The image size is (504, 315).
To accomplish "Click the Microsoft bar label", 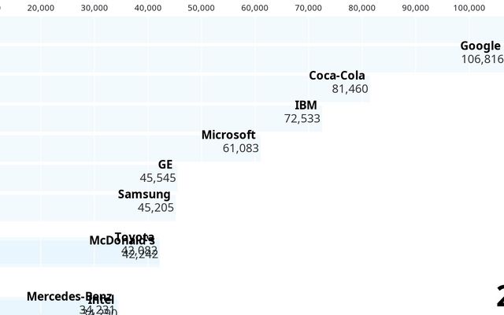I will pyautogui.click(x=228, y=135).
